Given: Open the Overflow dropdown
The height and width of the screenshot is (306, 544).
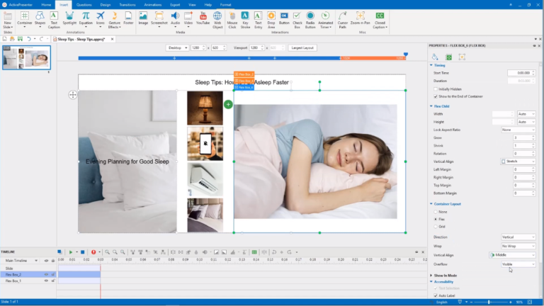Looking at the screenshot, I should (x=518, y=264).
